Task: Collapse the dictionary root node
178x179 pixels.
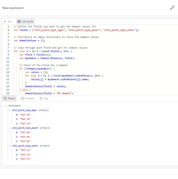Action: tap(6, 106)
